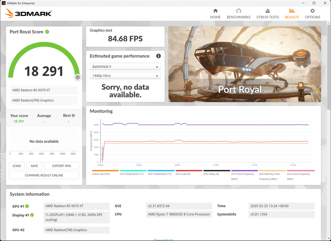Viewport: 331px width, 241px height.
Task: Click the info icon for Estimated game performance
Action: pyautogui.click(x=158, y=56)
